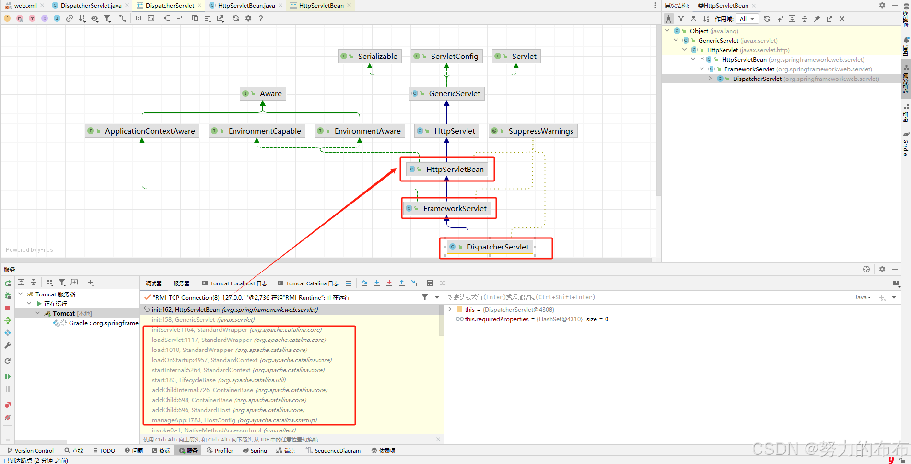Fit diagram content to window

pyautogui.click(x=151, y=18)
